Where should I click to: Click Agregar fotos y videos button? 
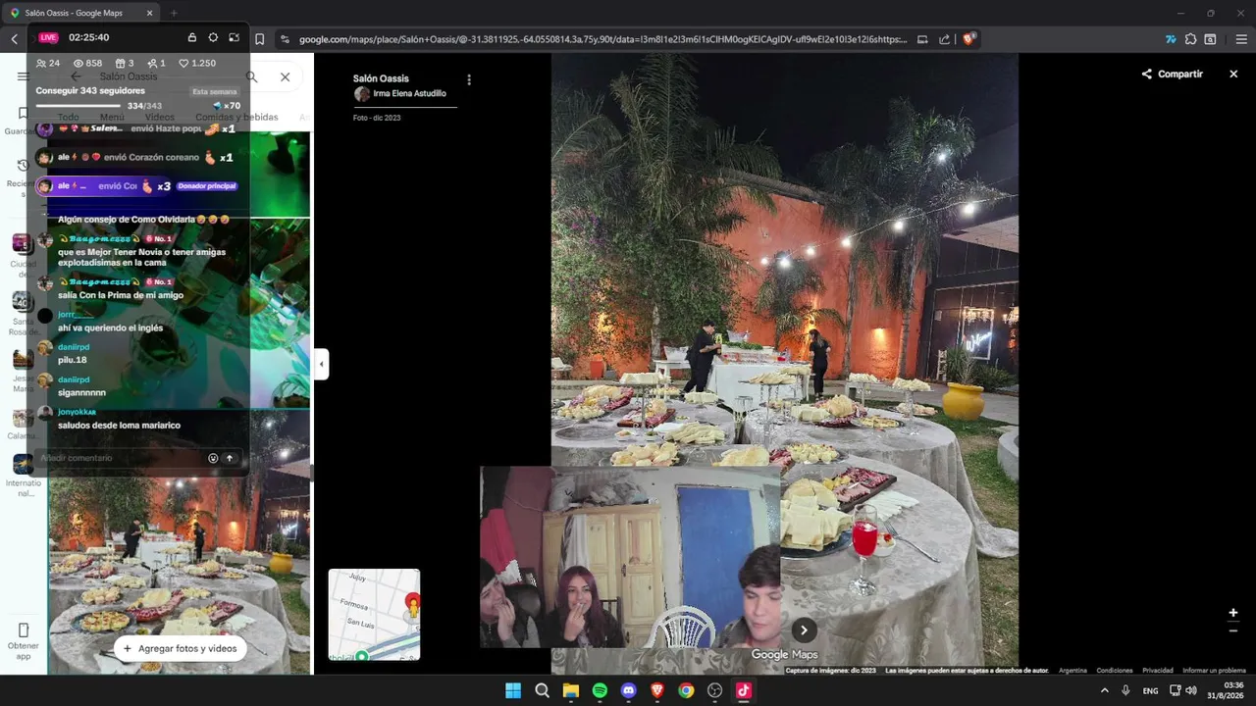point(180,648)
